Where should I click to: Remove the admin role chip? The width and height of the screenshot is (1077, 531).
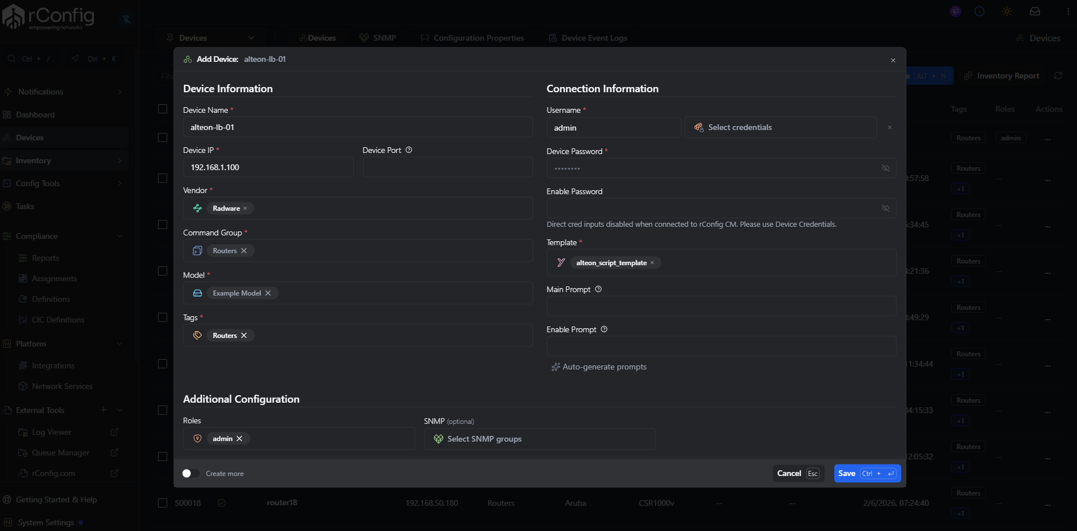(x=239, y=439)
